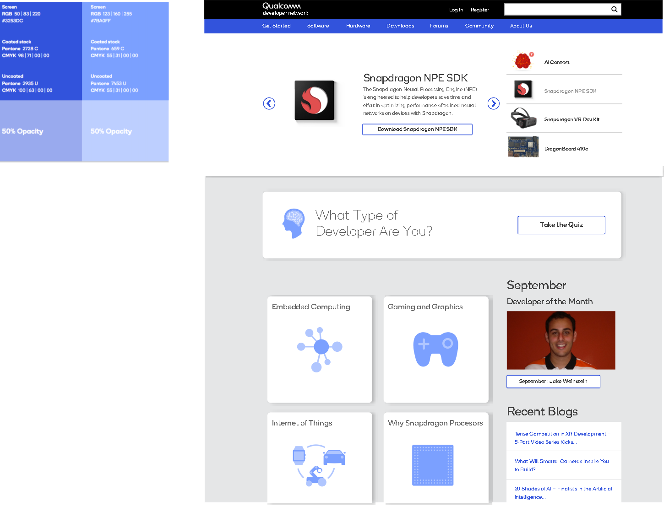Viewport: 664px width, 506px height.
Task: Click the Gaming and Graphics card title
Action: coord(425,307)
